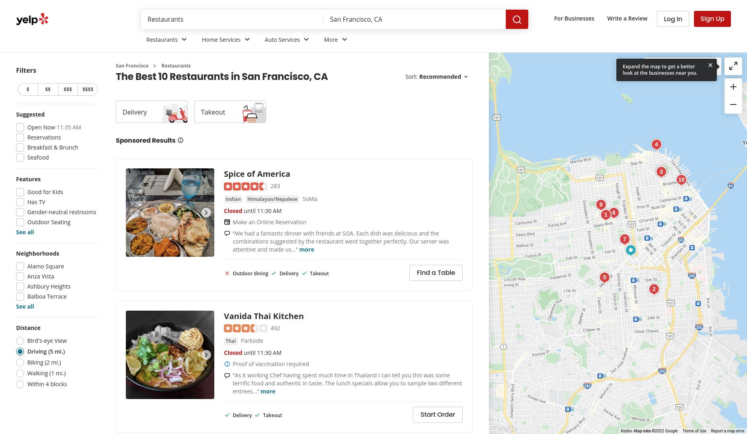Dismiss the expand map tooltip
The height and width of the screenshot is (434, 747).
[710, 65]
